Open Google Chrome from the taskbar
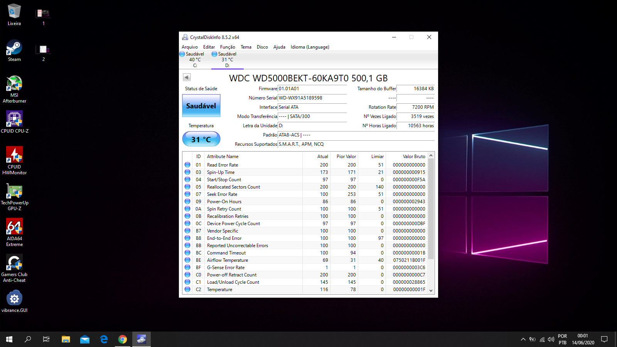Image resolution: width=617 pixels, height=347 pixels. [x=123, y=339]
